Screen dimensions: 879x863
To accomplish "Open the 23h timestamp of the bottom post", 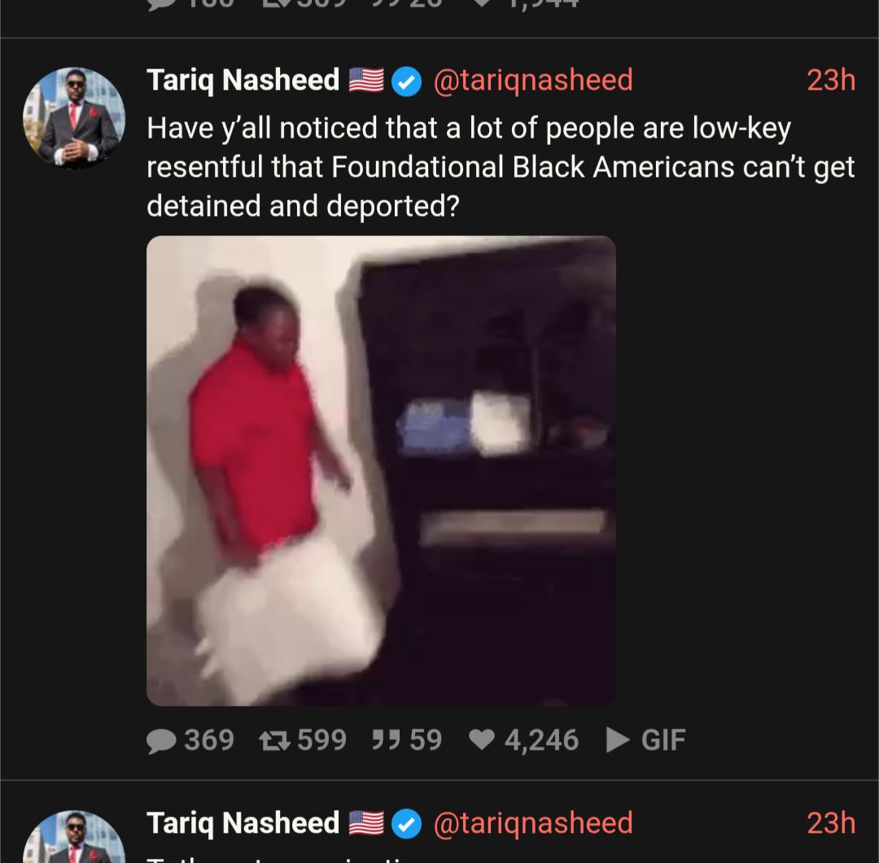I will 831,823.
